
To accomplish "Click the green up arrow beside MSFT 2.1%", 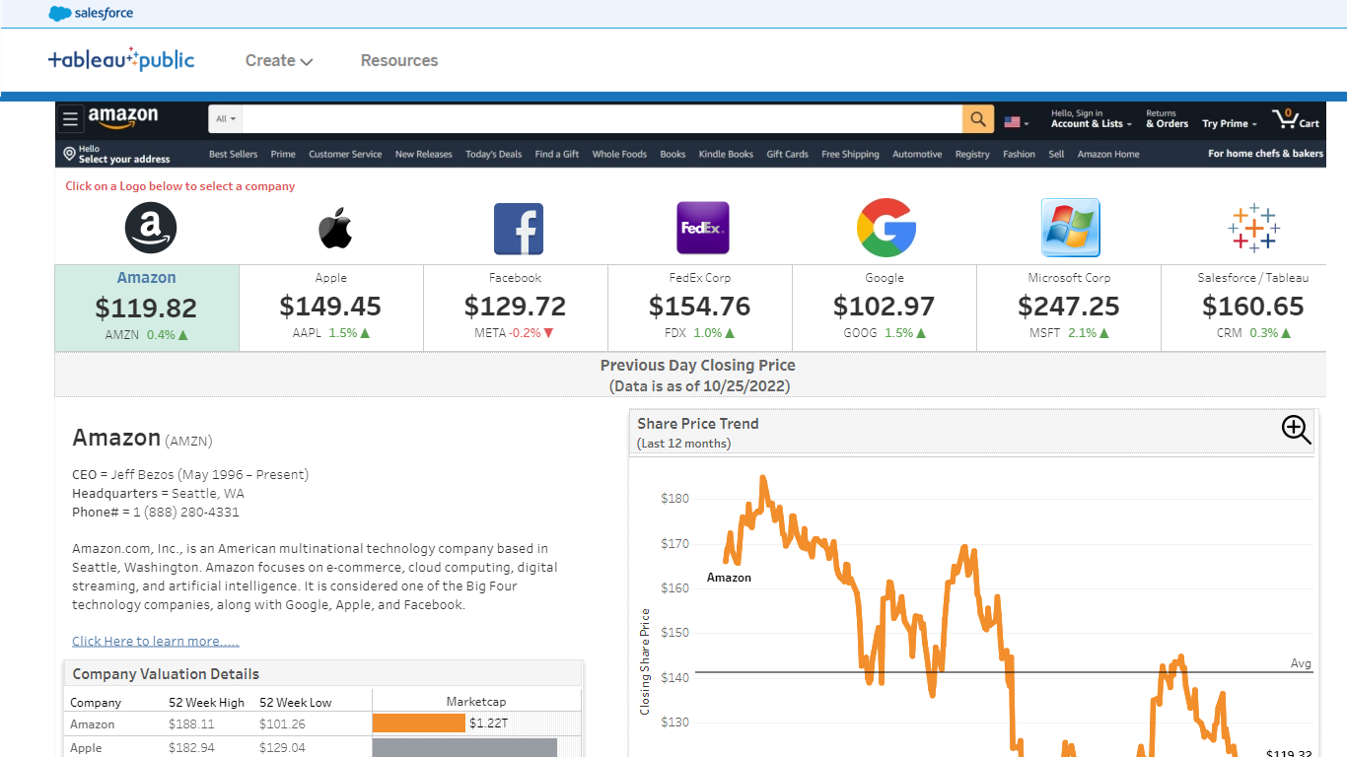I will tap(1103, 333).
